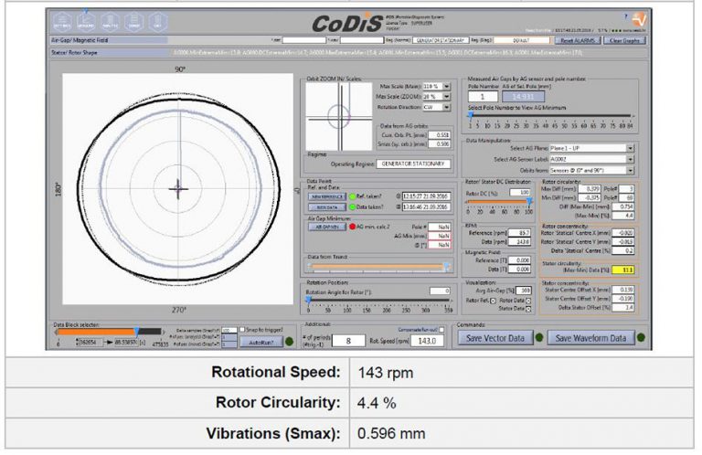Open the Max Scale (Main) dropdown
Image resolution: width=702 pixels, height=455 pixels.
445,86
